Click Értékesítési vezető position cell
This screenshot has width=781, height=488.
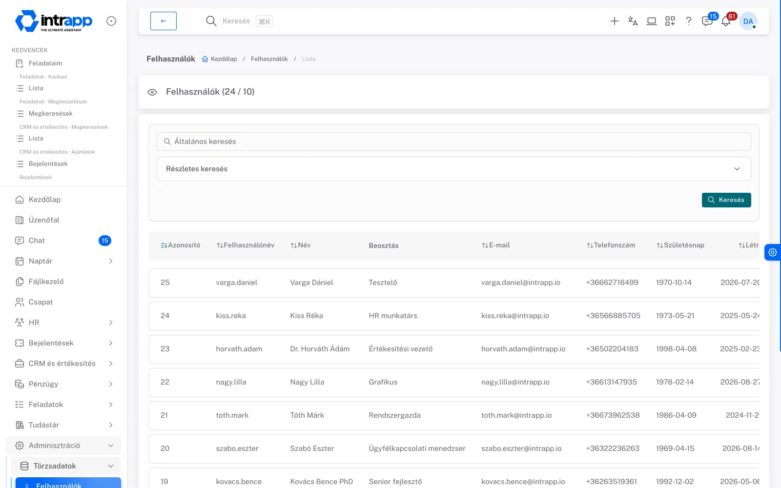point(401,349)
